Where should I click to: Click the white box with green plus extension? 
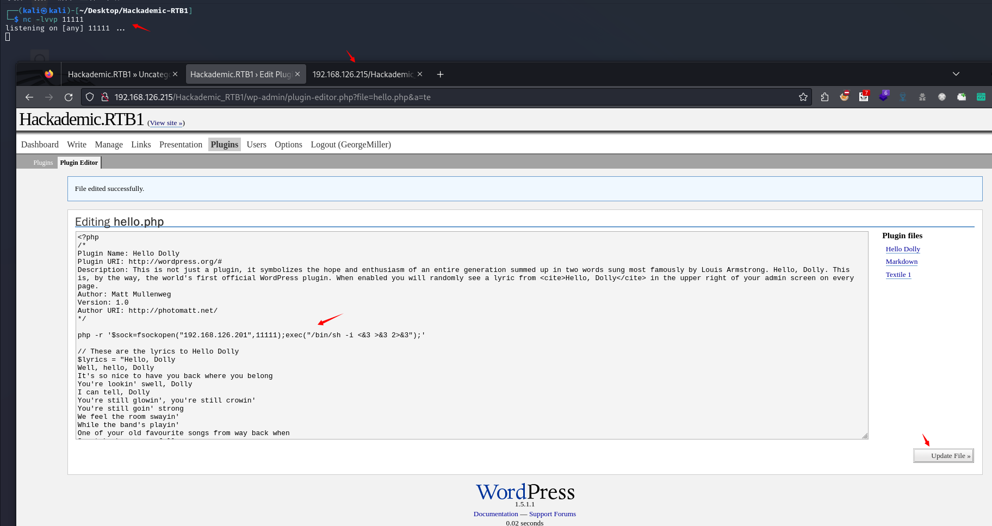coord(962,97)
